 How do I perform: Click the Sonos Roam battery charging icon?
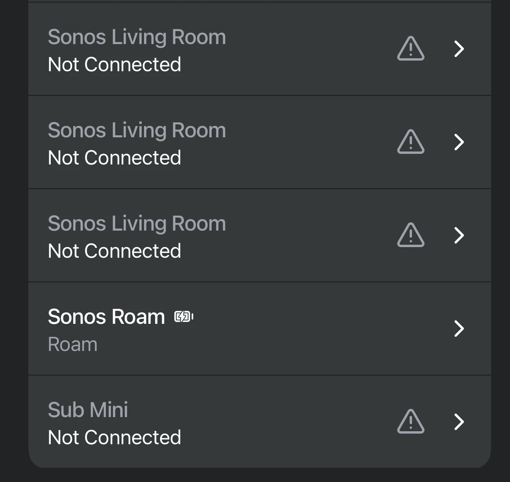(x=184, y=317)
